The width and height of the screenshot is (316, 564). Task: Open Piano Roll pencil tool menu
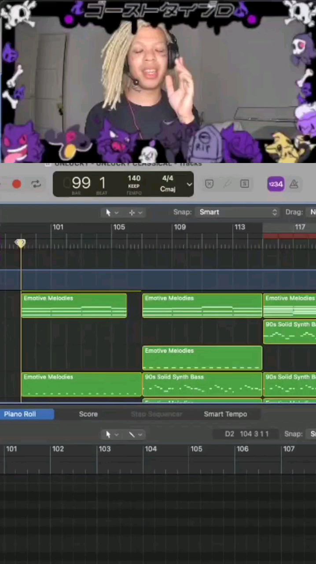(x=135, y=434)
